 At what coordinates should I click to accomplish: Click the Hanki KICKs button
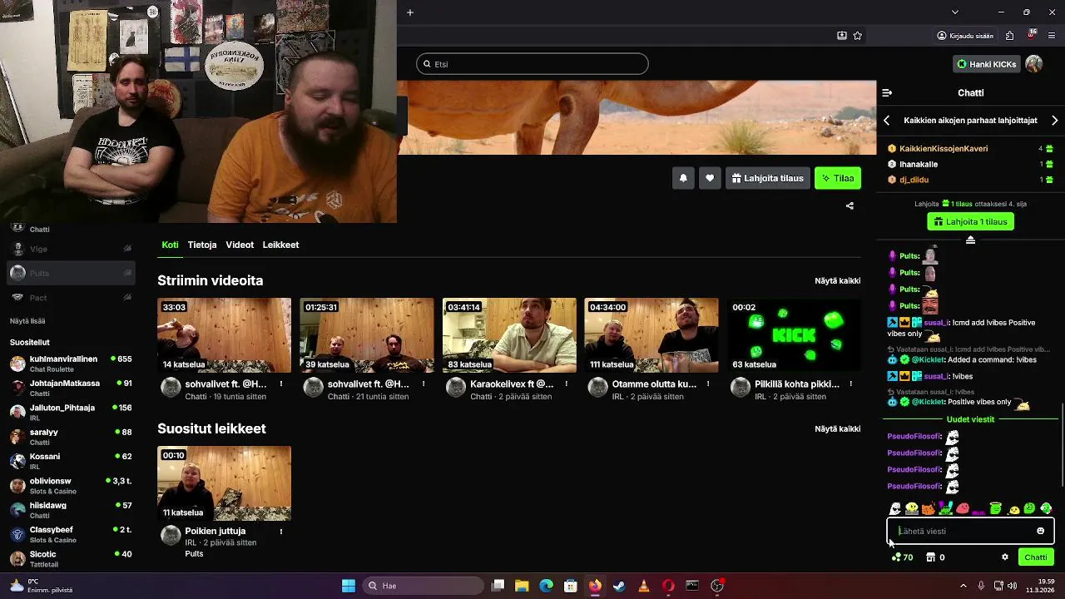[987, 64]
